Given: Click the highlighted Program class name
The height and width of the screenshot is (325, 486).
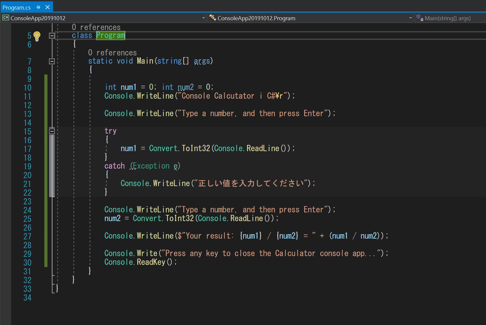Looking at the screenshot, I should (110, 36).
